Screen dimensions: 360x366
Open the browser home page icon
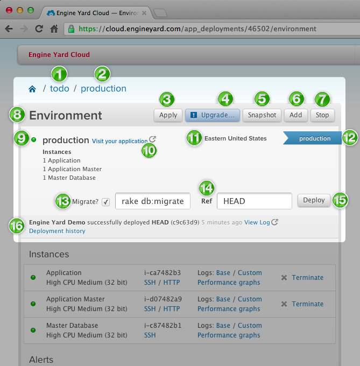(x=54, y=29)
